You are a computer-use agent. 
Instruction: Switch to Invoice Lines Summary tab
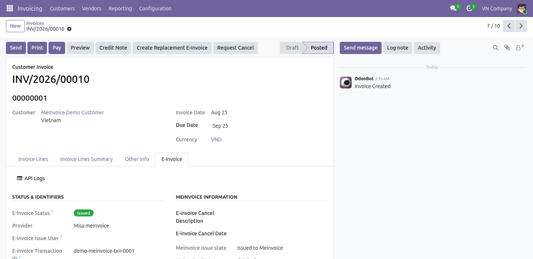[86, 159]
